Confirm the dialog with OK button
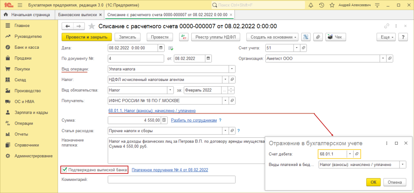This screenshot has height=193, width=414. tap(373, 182)
